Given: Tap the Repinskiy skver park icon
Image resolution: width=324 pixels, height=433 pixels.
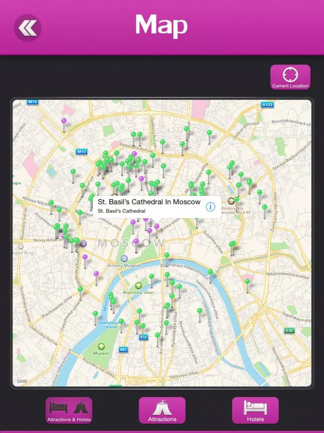Looking at the screenshot, I should tap(138, 285).
